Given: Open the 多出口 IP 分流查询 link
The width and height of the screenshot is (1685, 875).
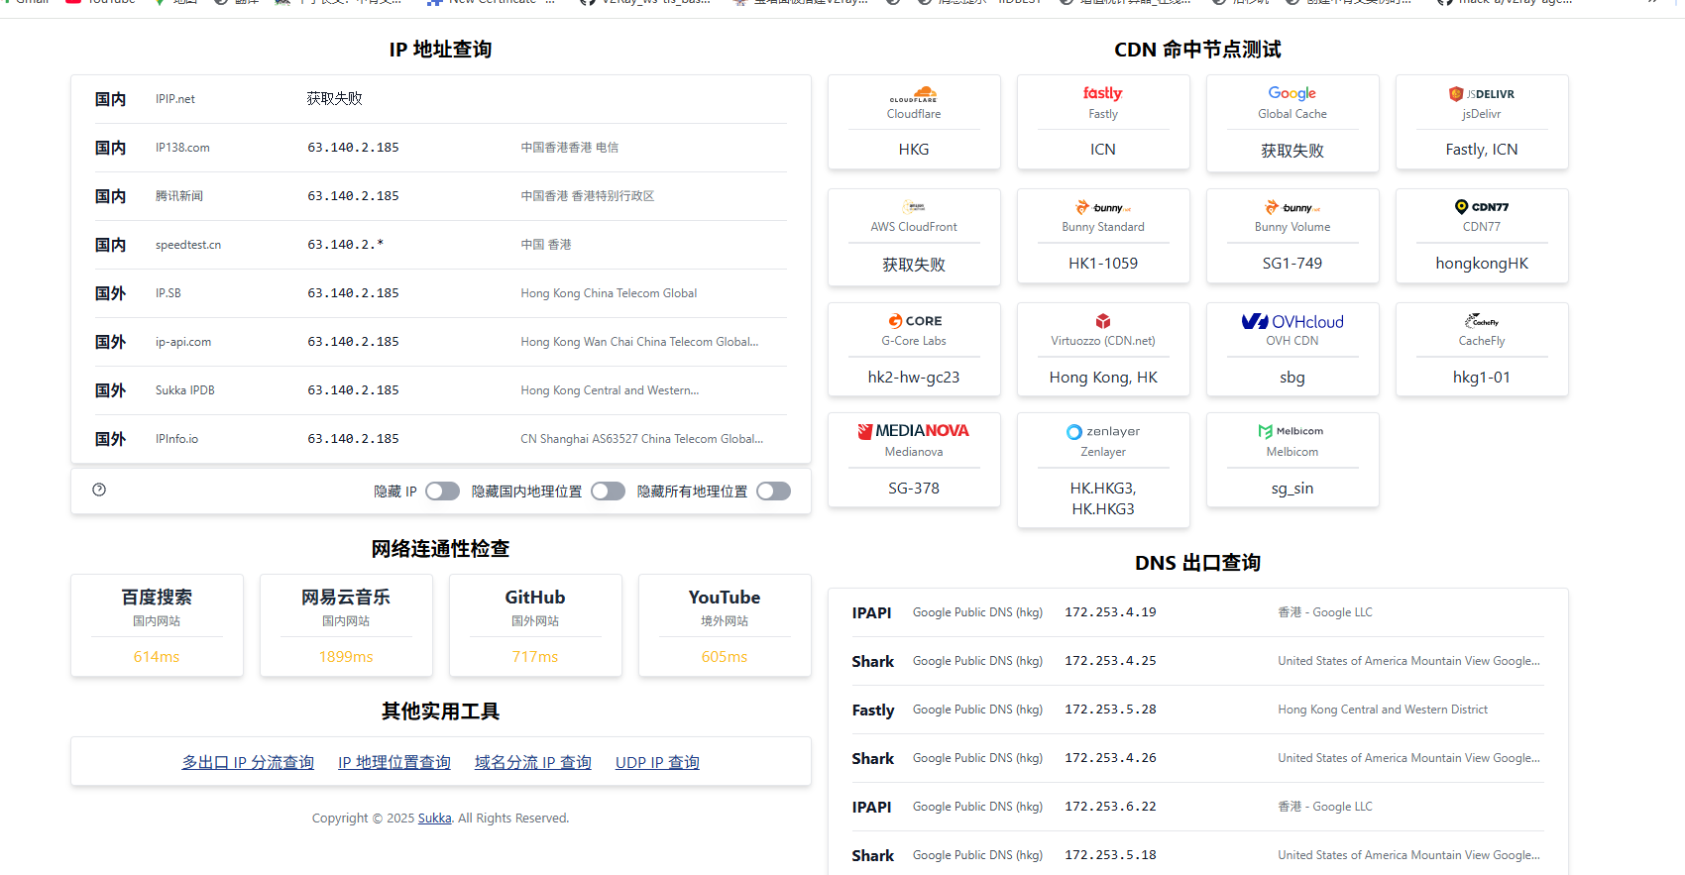Looking at the screenshot, I should pyautogui.click(x=248, y=762).
